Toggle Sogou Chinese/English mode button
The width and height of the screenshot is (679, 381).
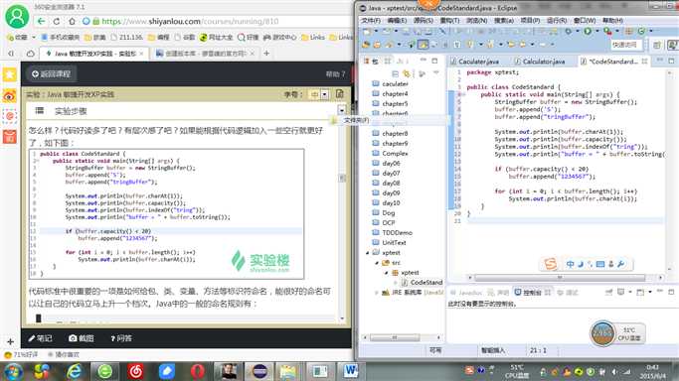[570, 264]
